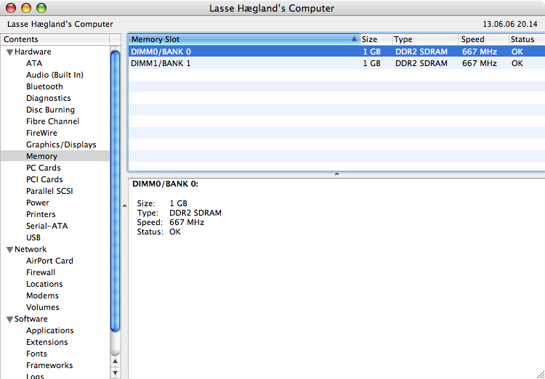Select AirPort Card under Network

tap(49, 261)
